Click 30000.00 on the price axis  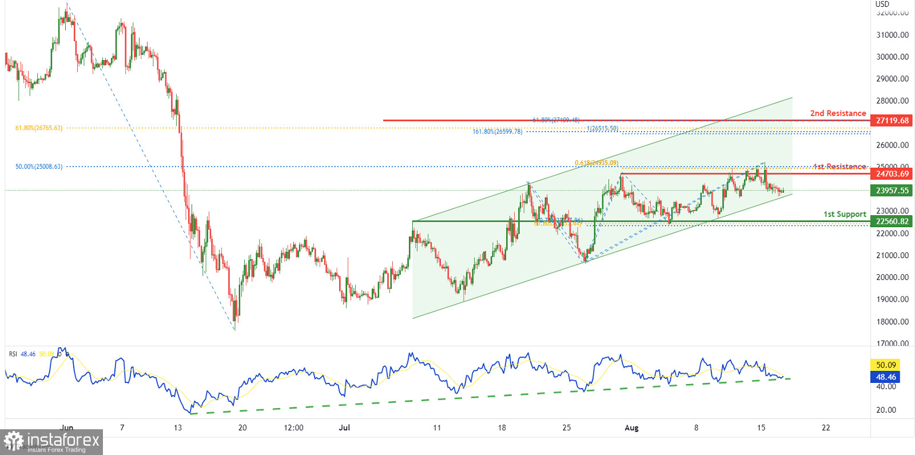(x=892, y=57)
